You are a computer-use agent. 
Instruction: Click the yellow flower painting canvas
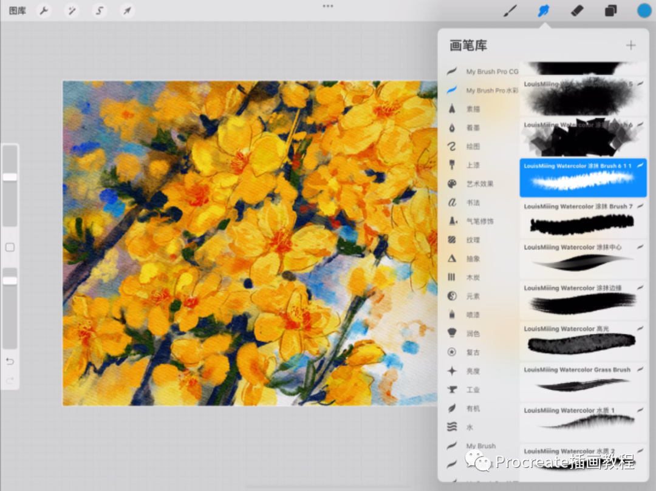coord(250,243)
